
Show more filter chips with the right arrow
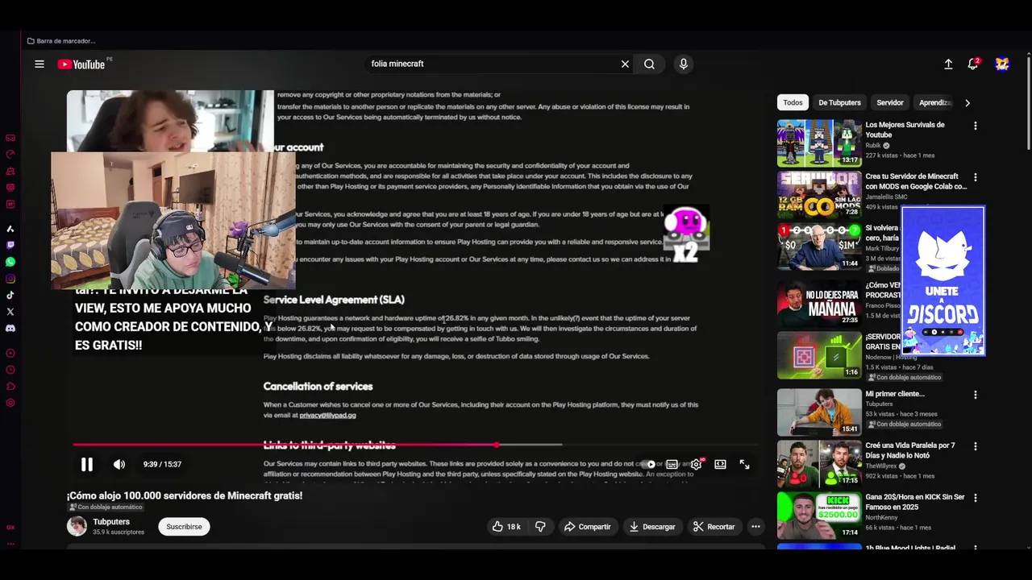967,103
